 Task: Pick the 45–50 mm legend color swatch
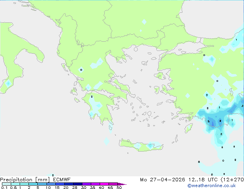(113, 184)
